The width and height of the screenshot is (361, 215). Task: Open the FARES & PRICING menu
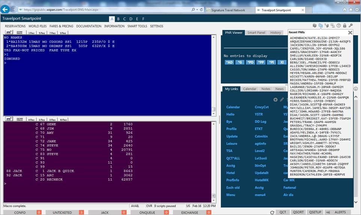61,26
